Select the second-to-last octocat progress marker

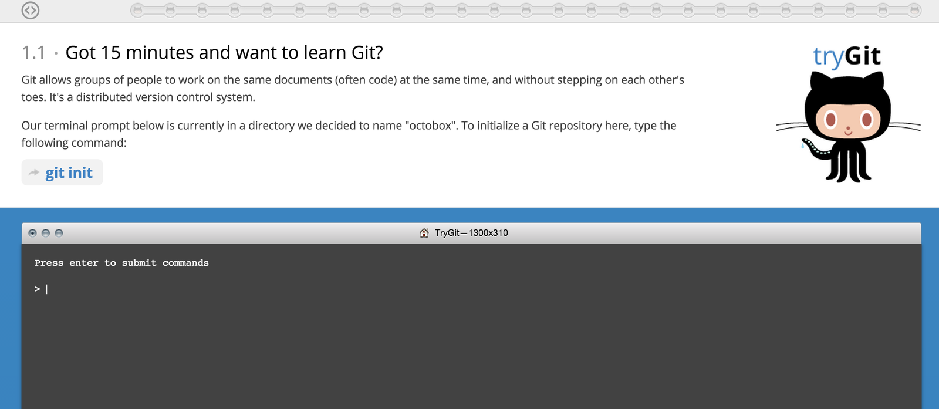coord(882,10)
